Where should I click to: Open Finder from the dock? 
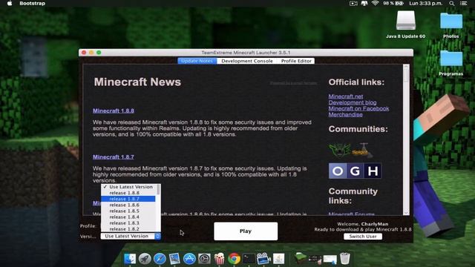tap(130, 259)
